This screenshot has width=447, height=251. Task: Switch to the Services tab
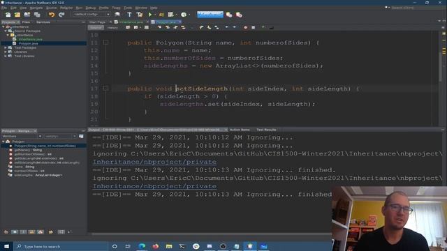pos(43,22)
